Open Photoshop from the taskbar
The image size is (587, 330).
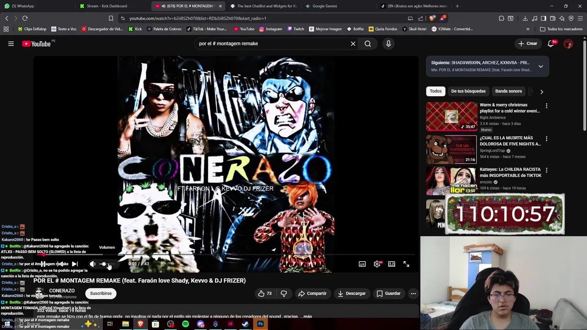click(260, 324)
